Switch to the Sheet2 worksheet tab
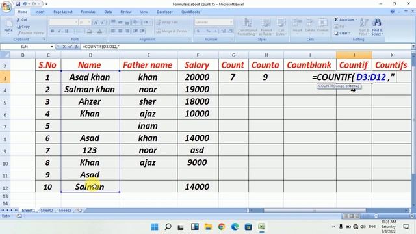Viewport: 416px width, 234px height. 47,211
